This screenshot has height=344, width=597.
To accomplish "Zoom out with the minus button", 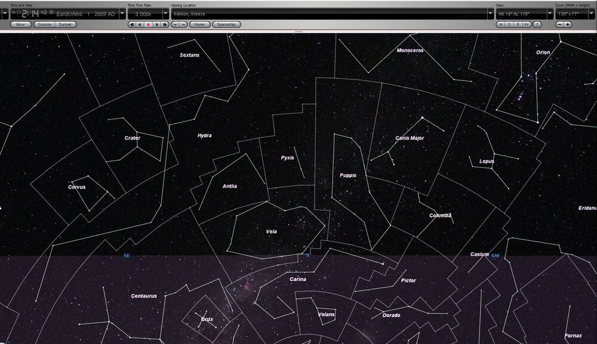I will click(x=559, y=24).
